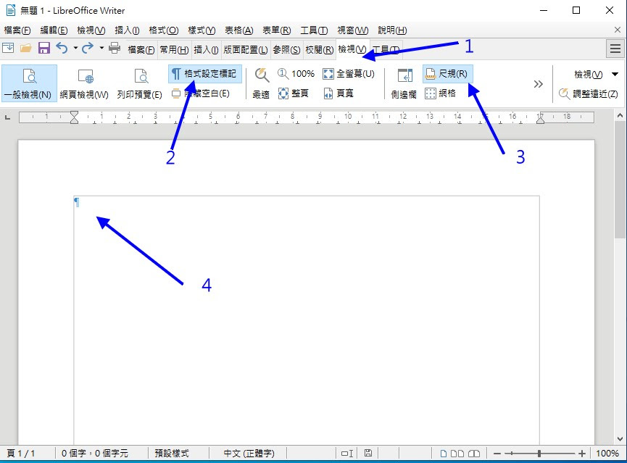The width and height of the screenshot is (627, 463).
Task: Expand the redo history dropdown arrow
Action: [101, 48]
